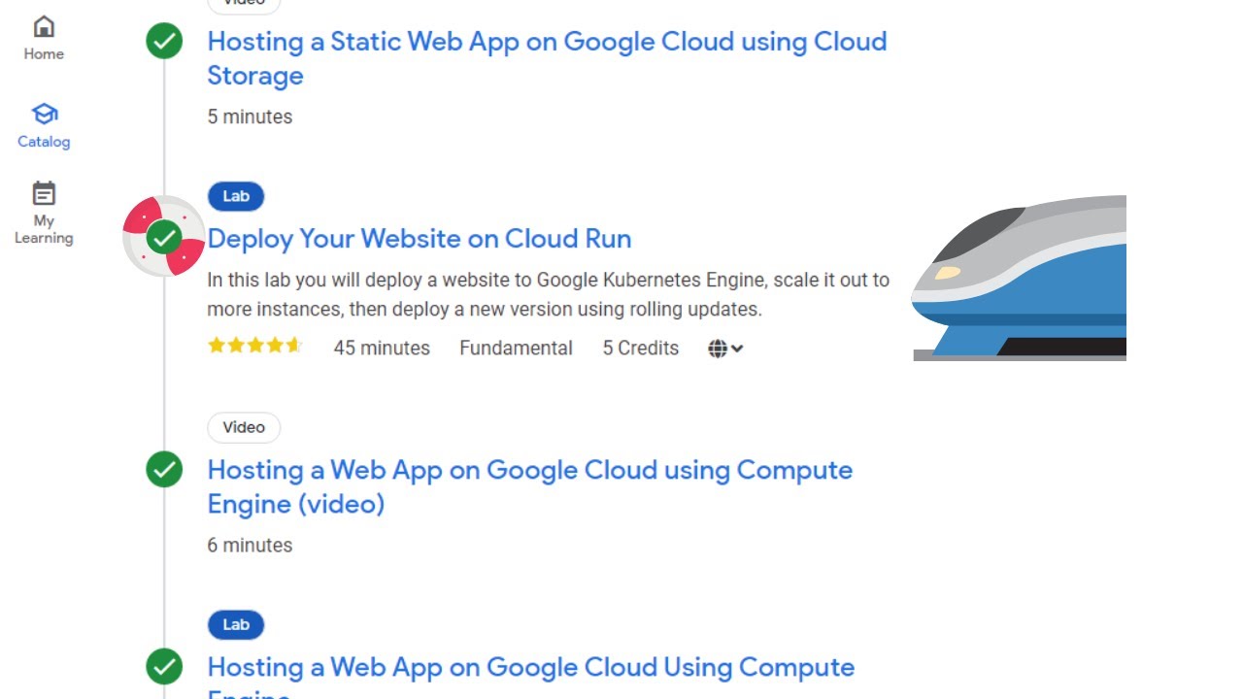Click the bottom Lab badge

pyautogui.click(x=236, y=624)
